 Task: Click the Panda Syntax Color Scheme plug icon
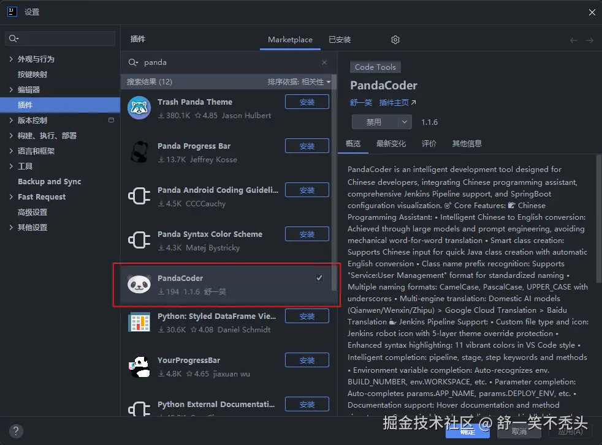(139, 240)
